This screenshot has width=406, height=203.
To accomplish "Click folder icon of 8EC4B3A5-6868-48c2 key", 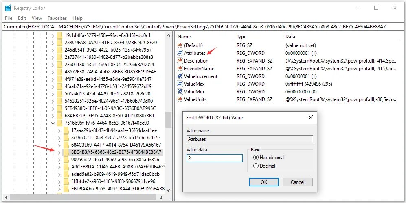I will pyautogui.click(x=66, y=152).
